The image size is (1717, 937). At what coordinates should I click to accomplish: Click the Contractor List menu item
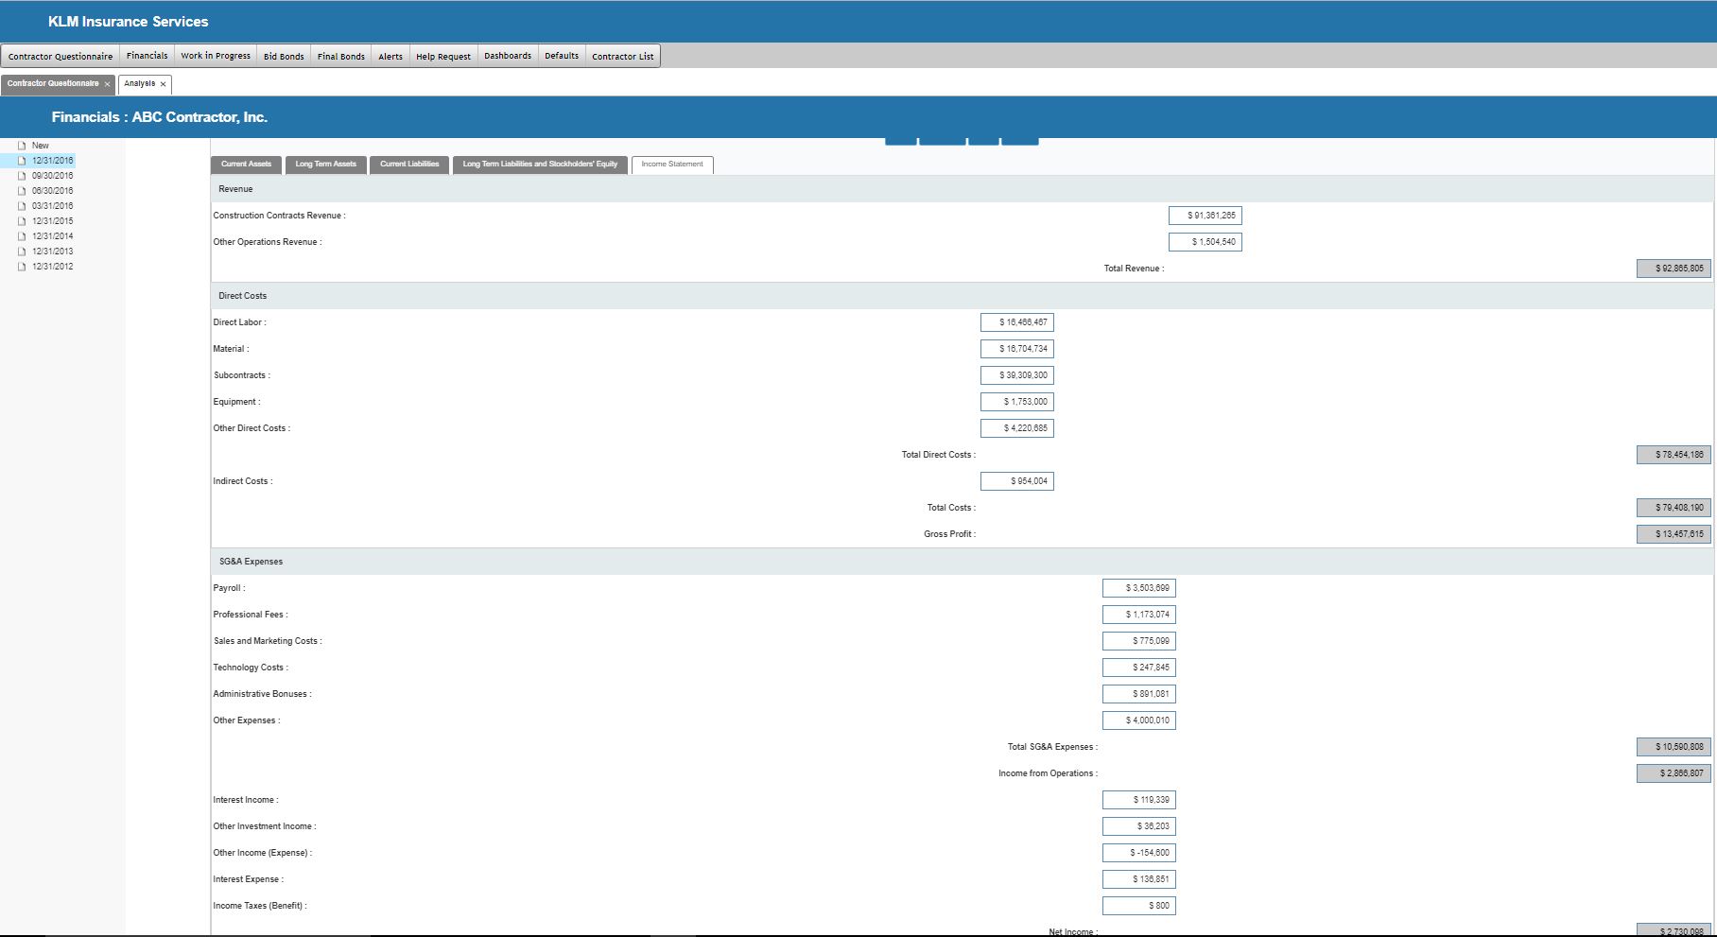click(622, 56)
